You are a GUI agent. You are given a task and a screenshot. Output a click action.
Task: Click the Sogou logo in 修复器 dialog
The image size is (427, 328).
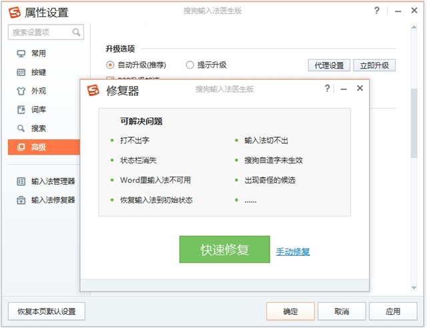click(93, 90)
